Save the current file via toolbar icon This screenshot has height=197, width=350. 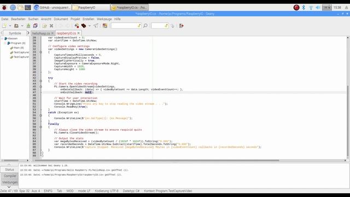tap(28, 26)
